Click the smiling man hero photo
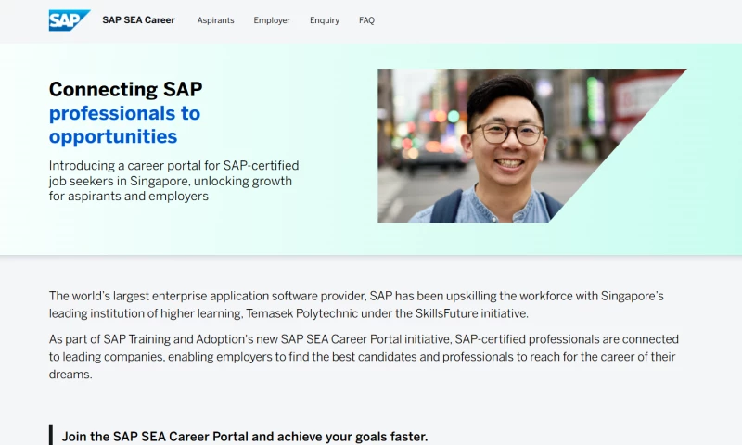742x445 pixels. [x=531, y=146]
